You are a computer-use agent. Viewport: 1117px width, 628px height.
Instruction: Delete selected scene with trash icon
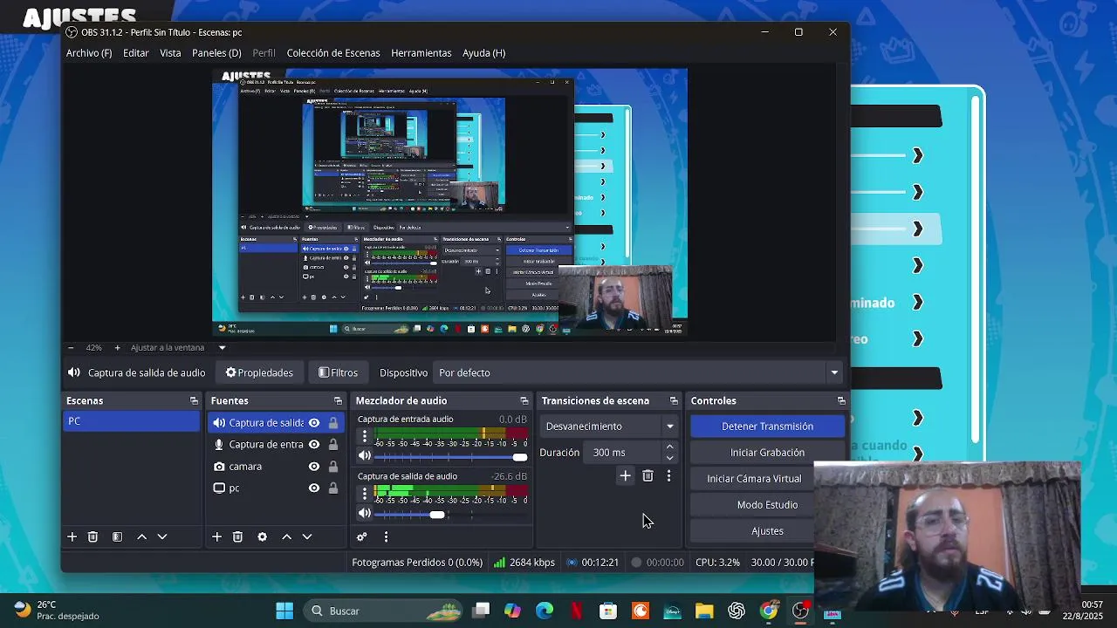[93, 537]
